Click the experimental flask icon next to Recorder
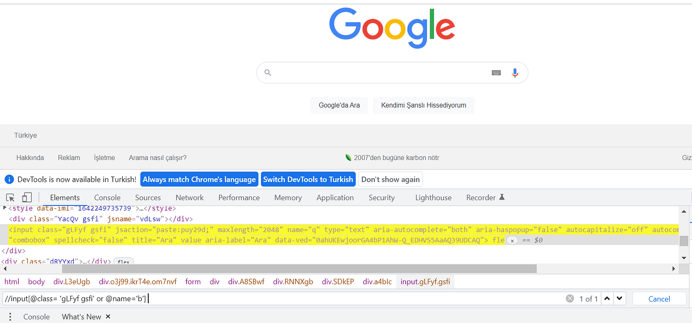 click(502, 197)
